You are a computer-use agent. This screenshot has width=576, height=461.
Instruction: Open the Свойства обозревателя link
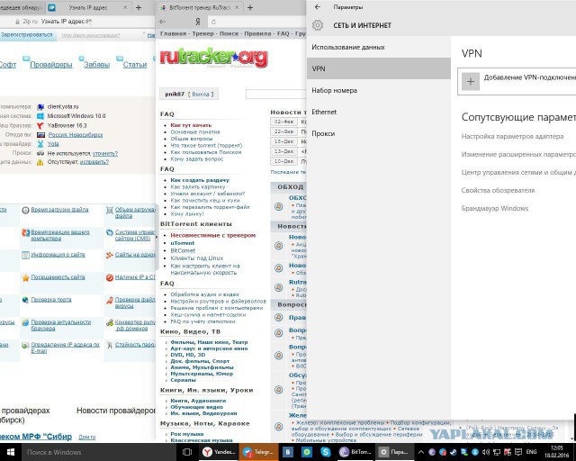[498, 190]
